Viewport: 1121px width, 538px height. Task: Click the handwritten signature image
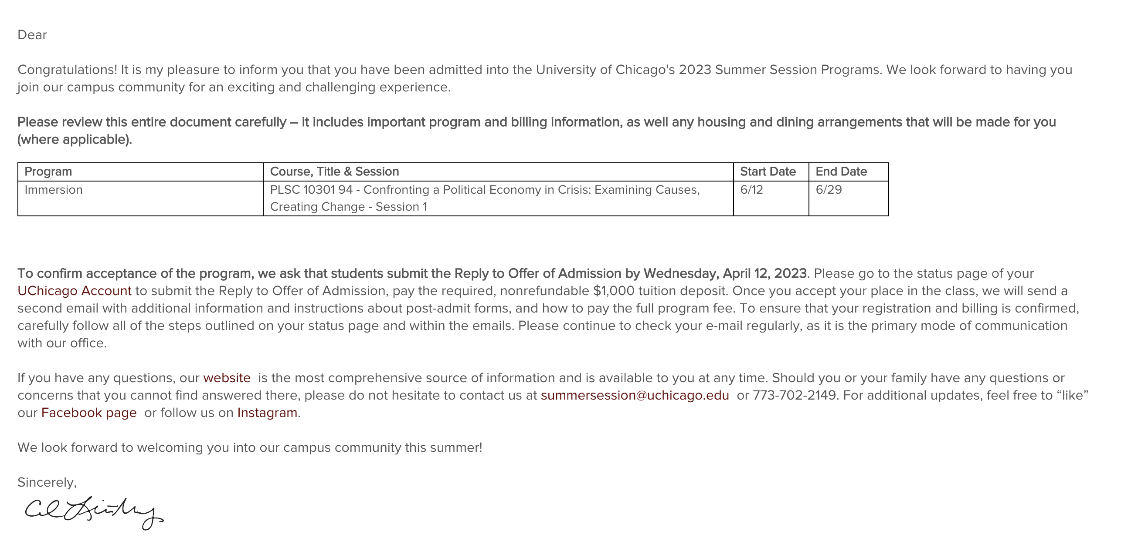(x=94, y=513)
